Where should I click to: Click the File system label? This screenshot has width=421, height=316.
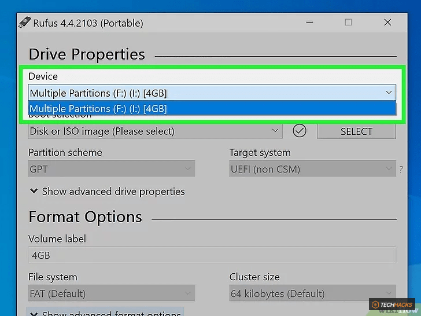(53, 277)
